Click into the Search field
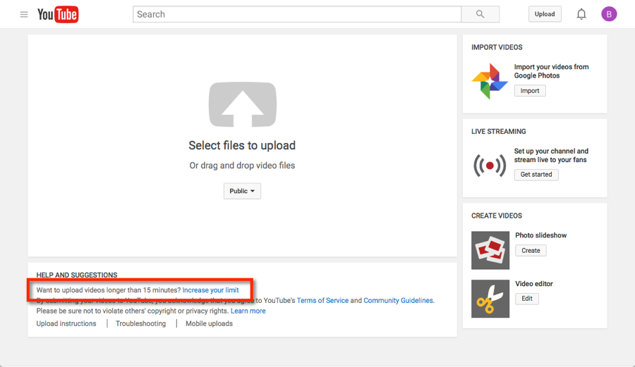Screen dimensions: 635x367 click(x=296, y=14)
